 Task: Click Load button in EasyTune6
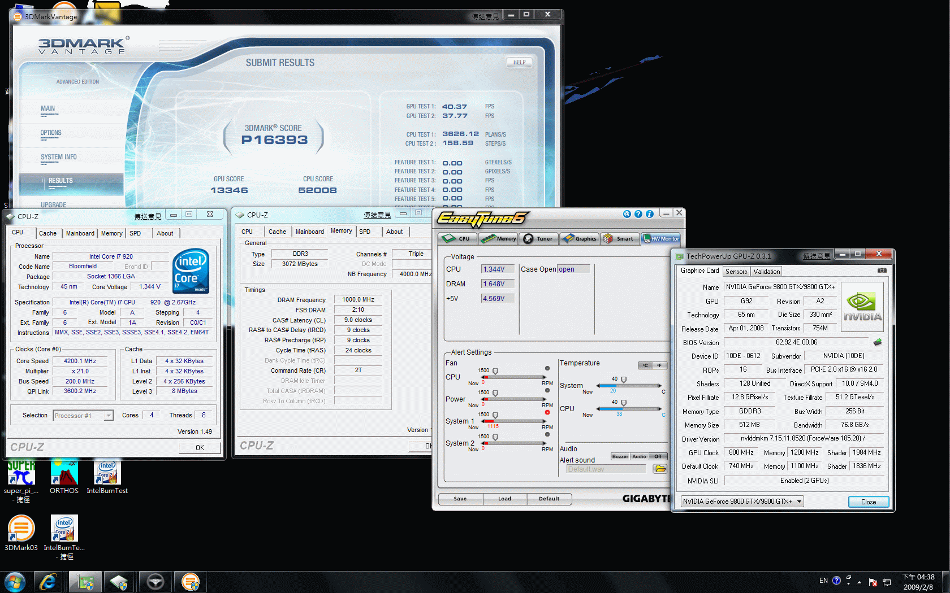(x=504, y=499)
